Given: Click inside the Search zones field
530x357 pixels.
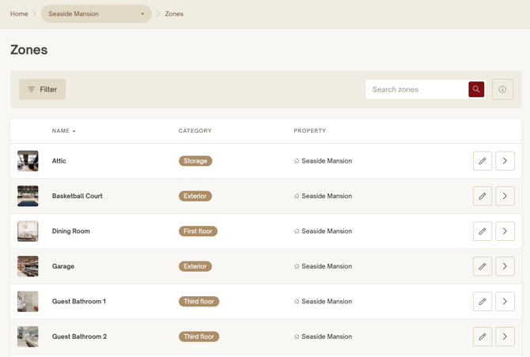Looking at the screenshot, I should pyautogui.click(x=416, y=89).
